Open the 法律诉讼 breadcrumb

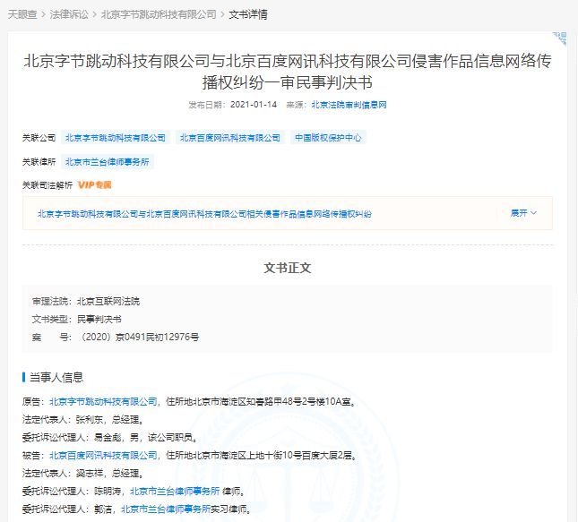pos(69,15)
